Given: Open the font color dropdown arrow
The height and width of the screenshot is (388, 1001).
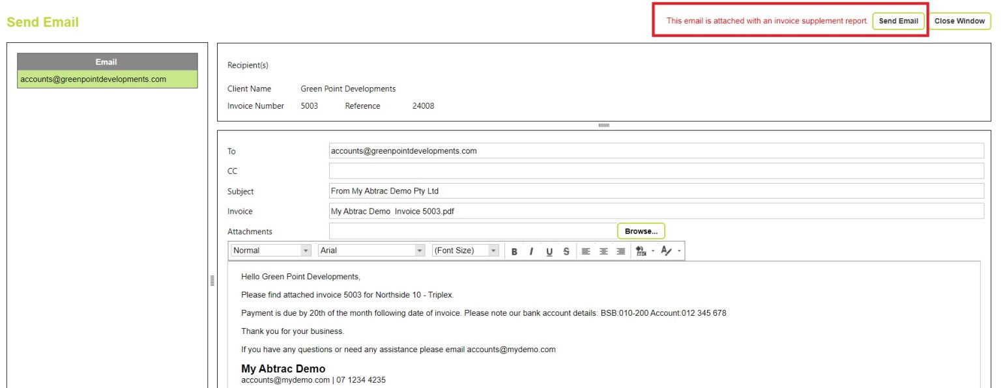Looking at the screenshot, I should (x=679, y=251).
